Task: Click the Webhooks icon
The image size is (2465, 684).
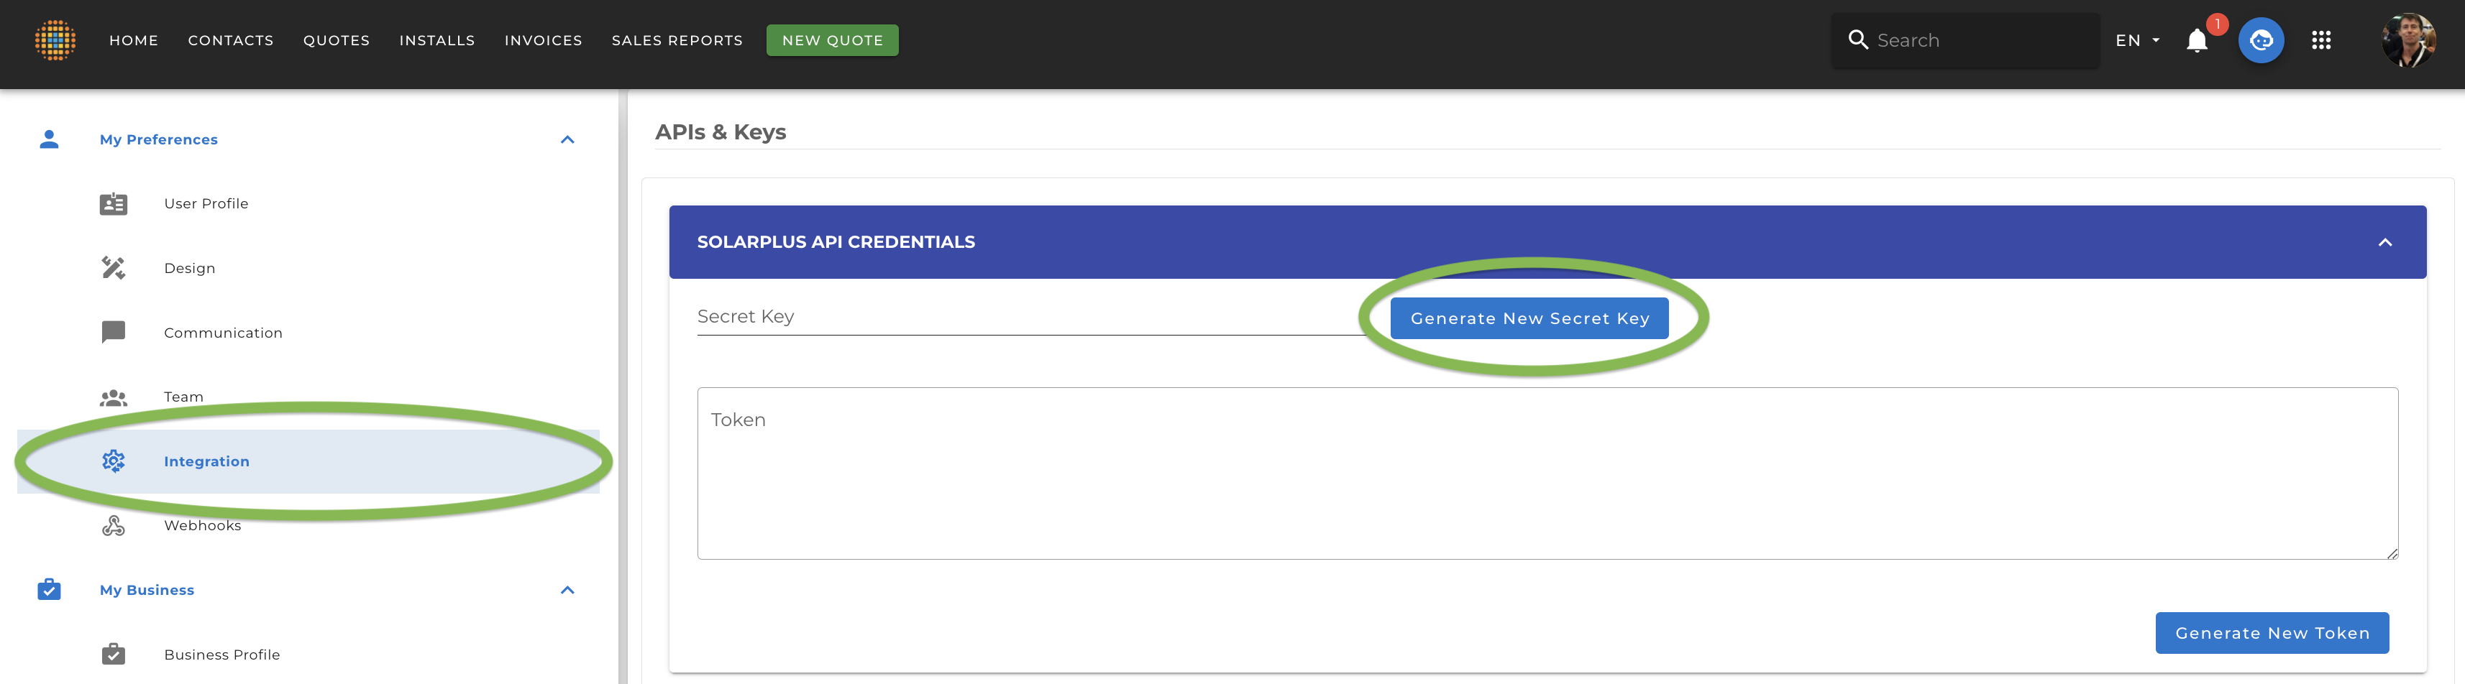Action: (x=113, y=525)
